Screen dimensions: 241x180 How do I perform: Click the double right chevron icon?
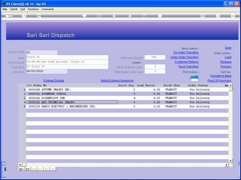point(130,16)
